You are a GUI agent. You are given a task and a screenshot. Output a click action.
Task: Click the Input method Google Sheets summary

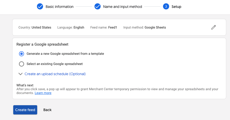(x=144, y=28)
